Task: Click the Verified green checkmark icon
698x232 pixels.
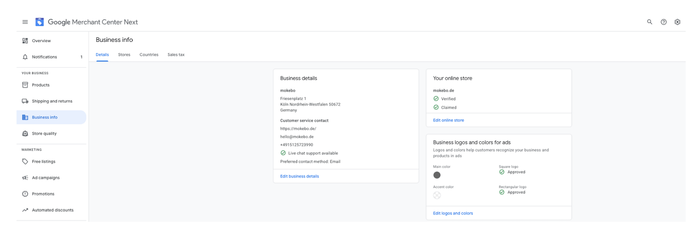Action: tap(436, 99)
